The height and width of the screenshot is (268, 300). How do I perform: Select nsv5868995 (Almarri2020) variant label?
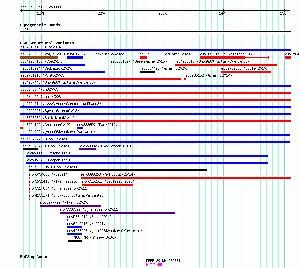click(x=53, y=167)
